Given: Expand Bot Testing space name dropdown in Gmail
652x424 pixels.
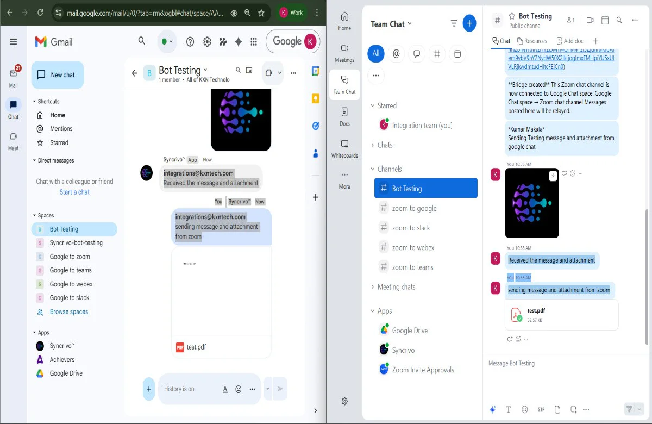Looking at the screenshot, I should click(205, 70).
